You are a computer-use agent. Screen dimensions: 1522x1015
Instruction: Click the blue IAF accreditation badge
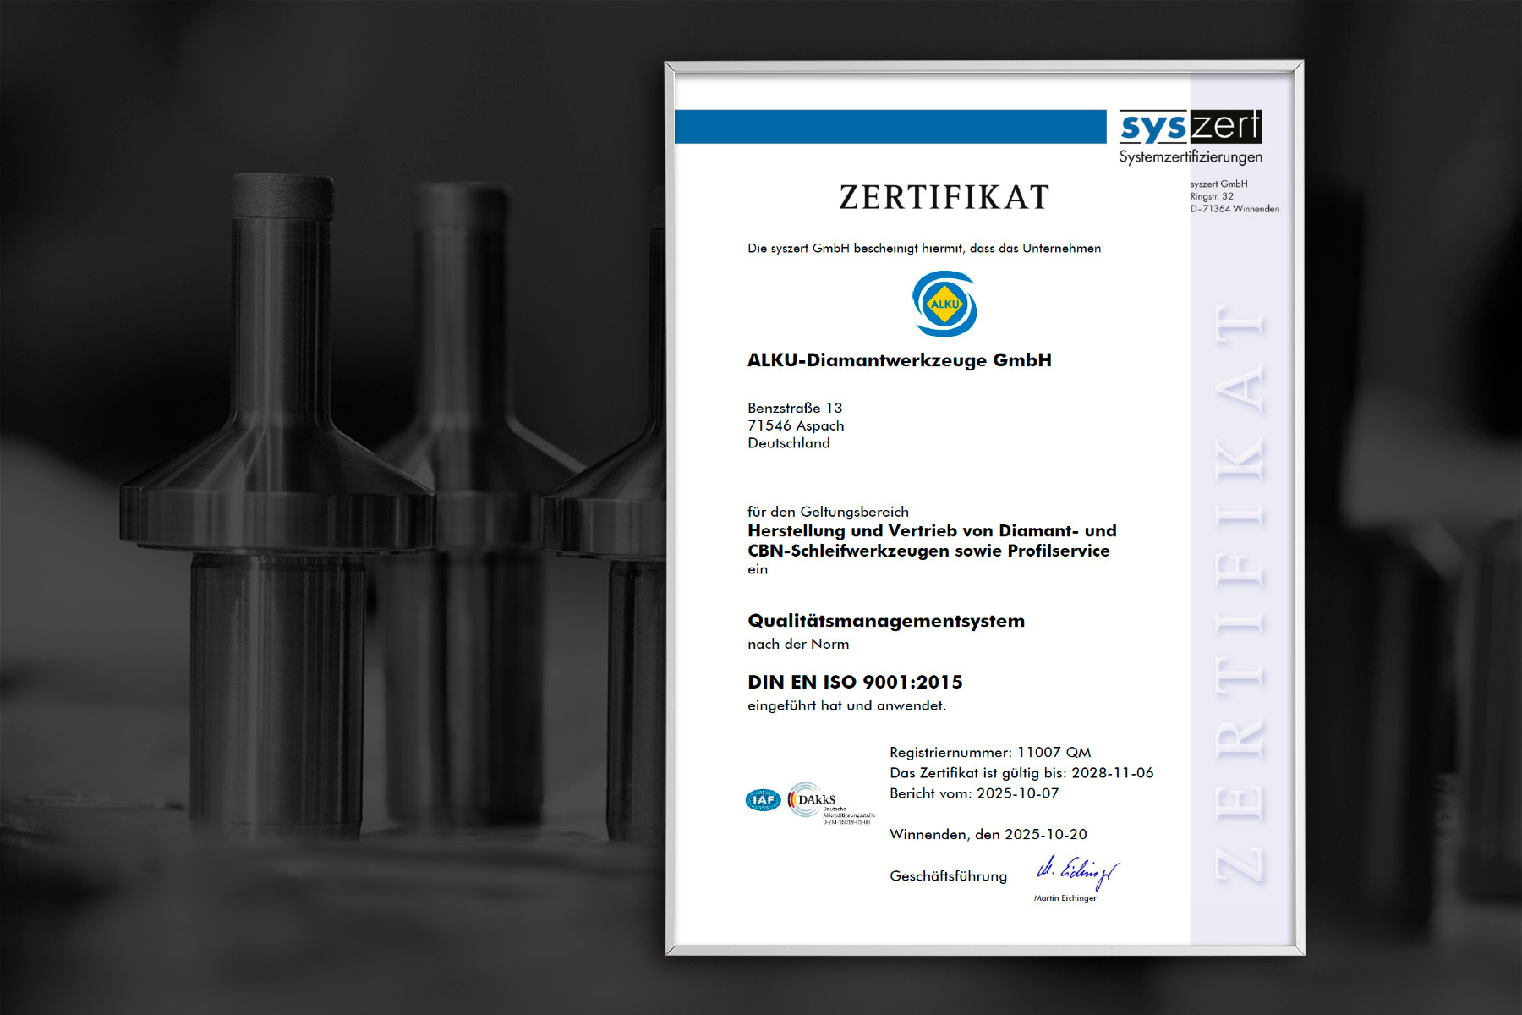click(763, 799)
